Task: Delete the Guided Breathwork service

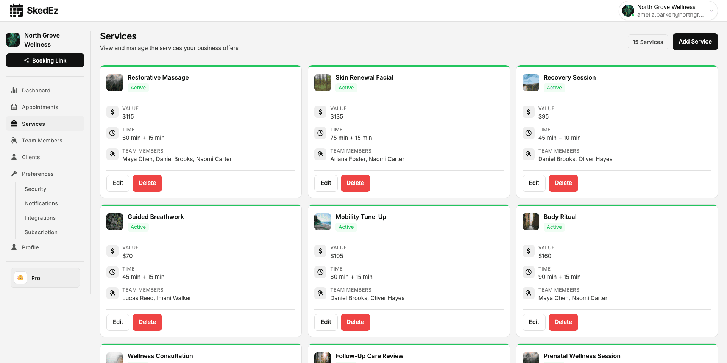Action: tap(147, 322)
